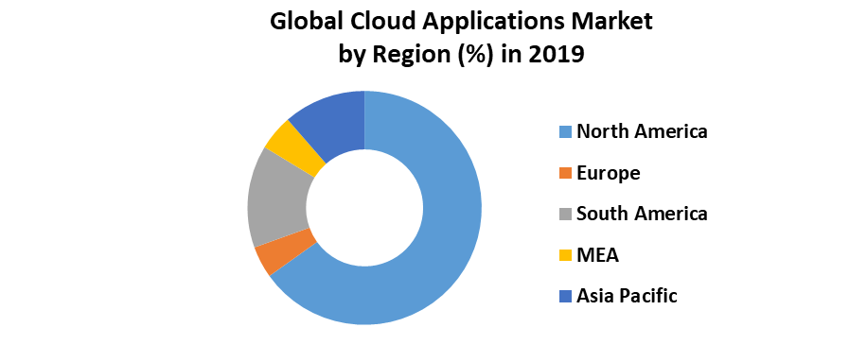
Task: Click the yellow MEA donut slice
Action: tap(296, 148)
